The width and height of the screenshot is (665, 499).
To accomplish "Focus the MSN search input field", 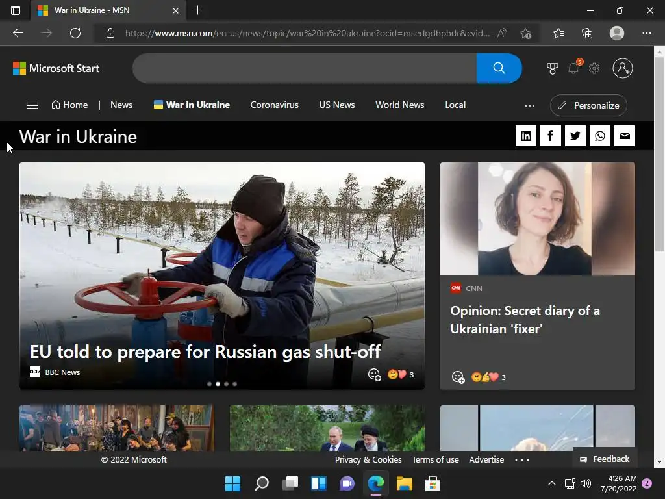I will click(305, 68).
